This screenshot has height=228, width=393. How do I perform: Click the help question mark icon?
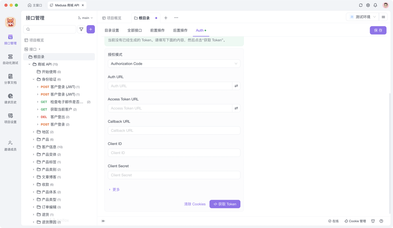381,221
